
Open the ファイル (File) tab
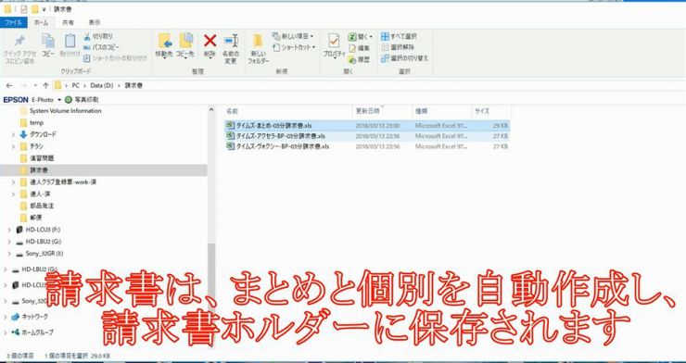(x=14, y=22)
